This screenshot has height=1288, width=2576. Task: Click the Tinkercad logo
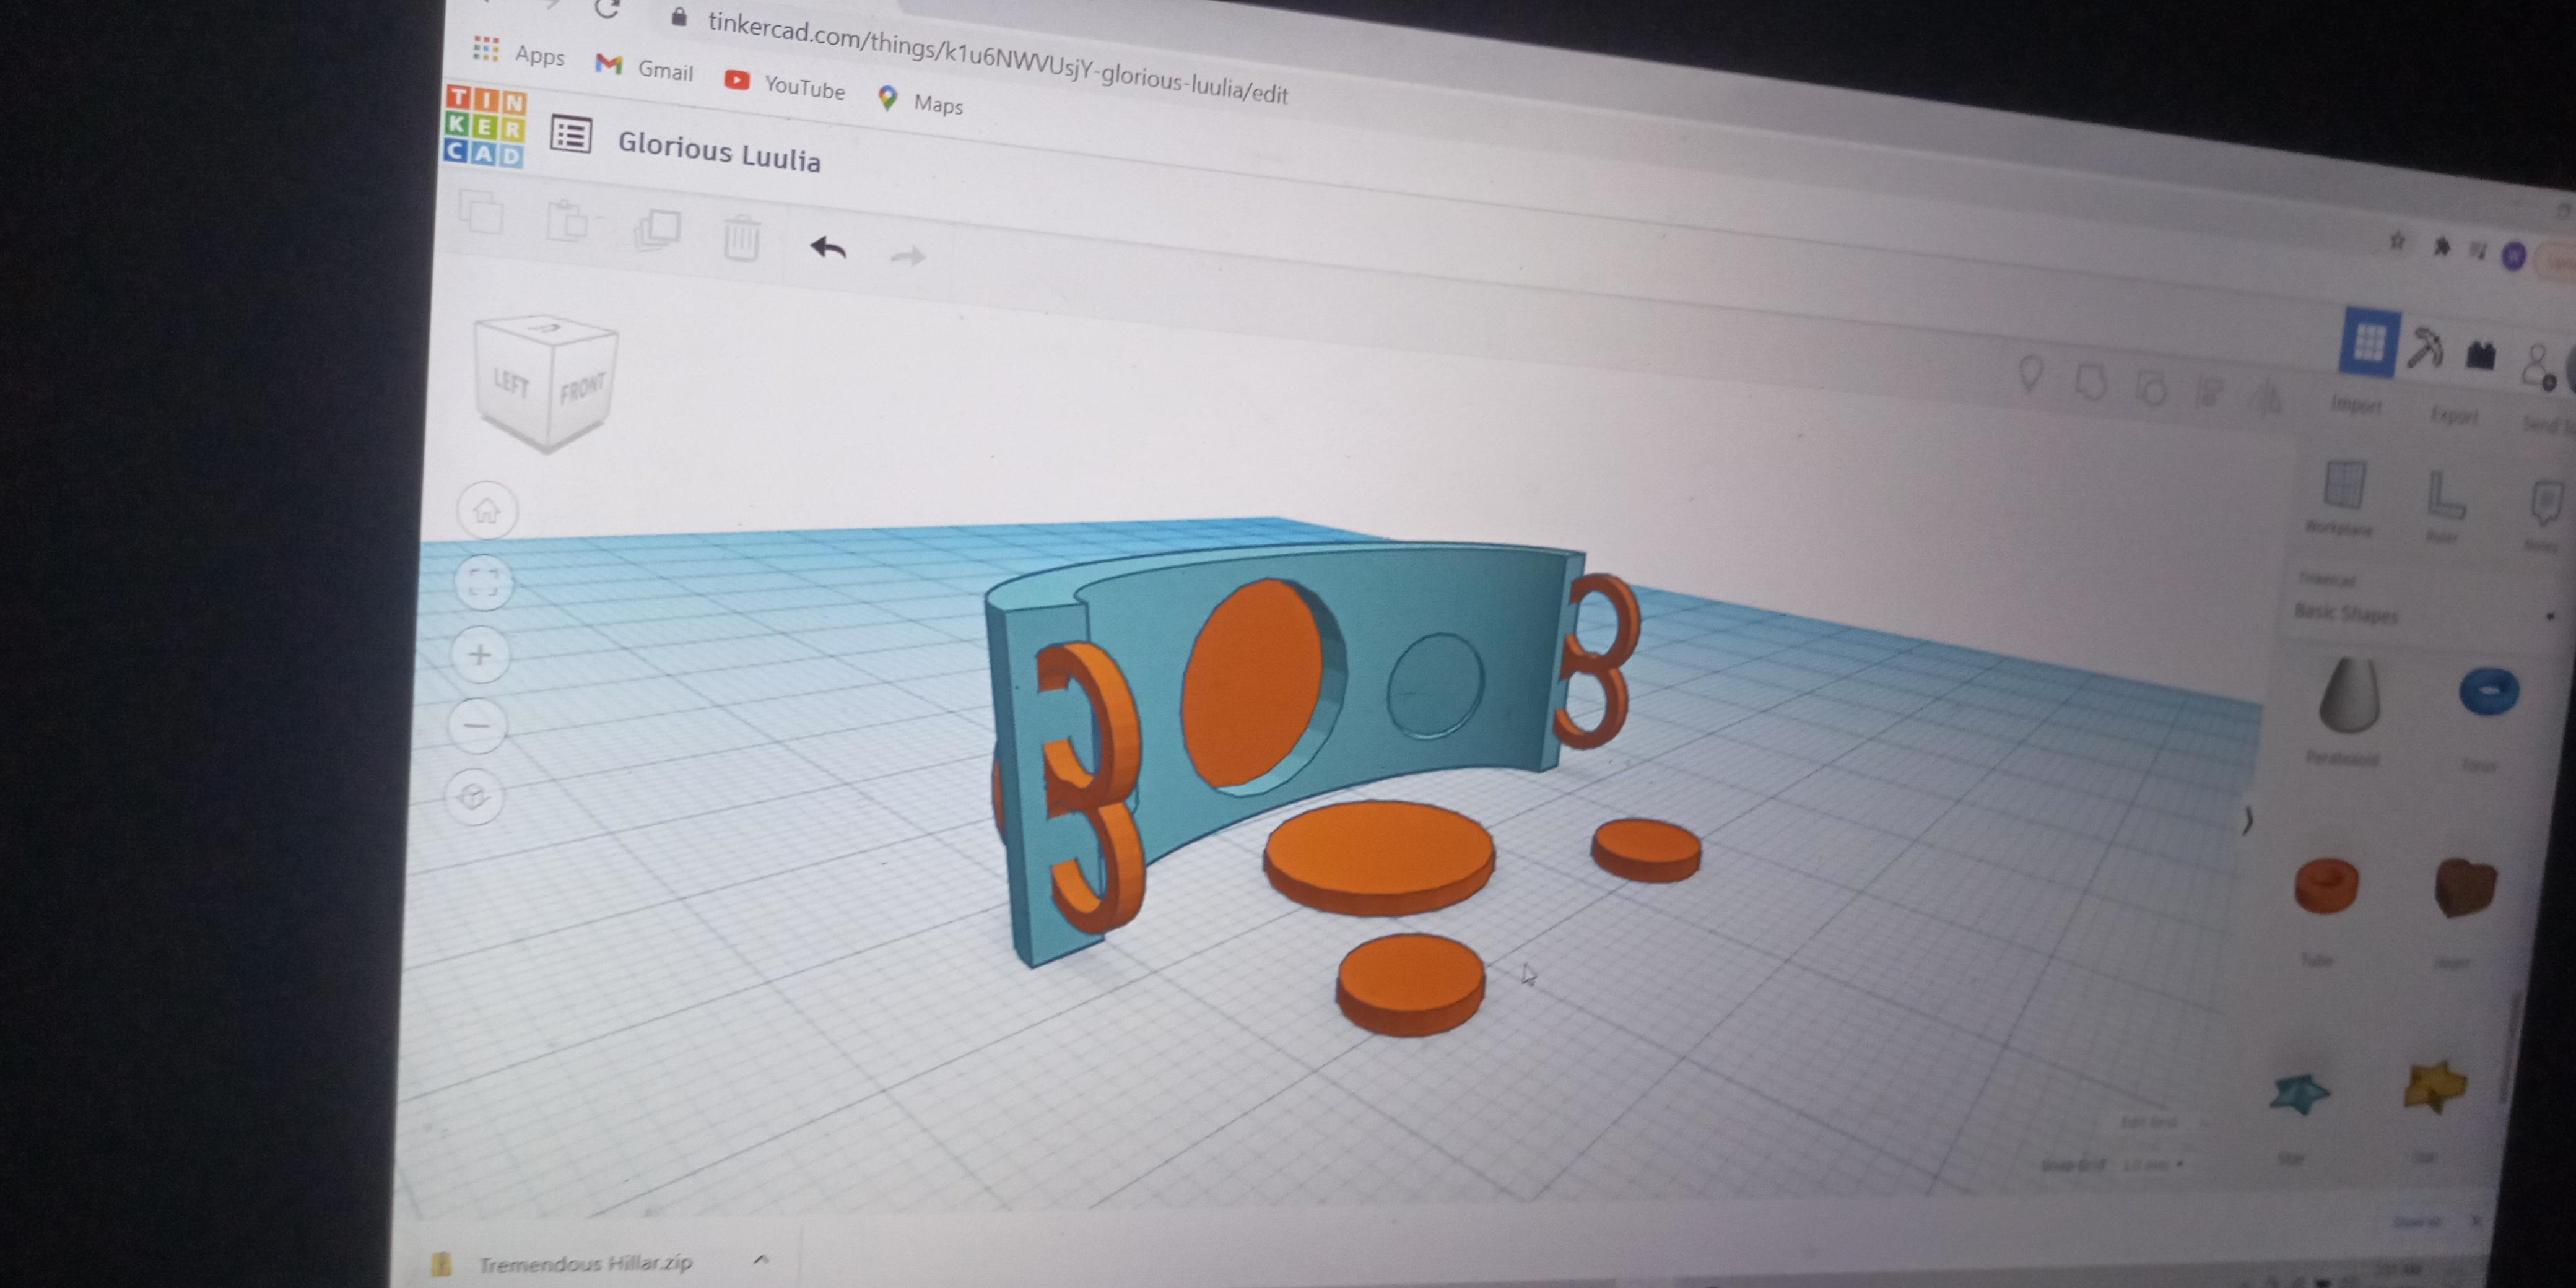click(485, 126)
